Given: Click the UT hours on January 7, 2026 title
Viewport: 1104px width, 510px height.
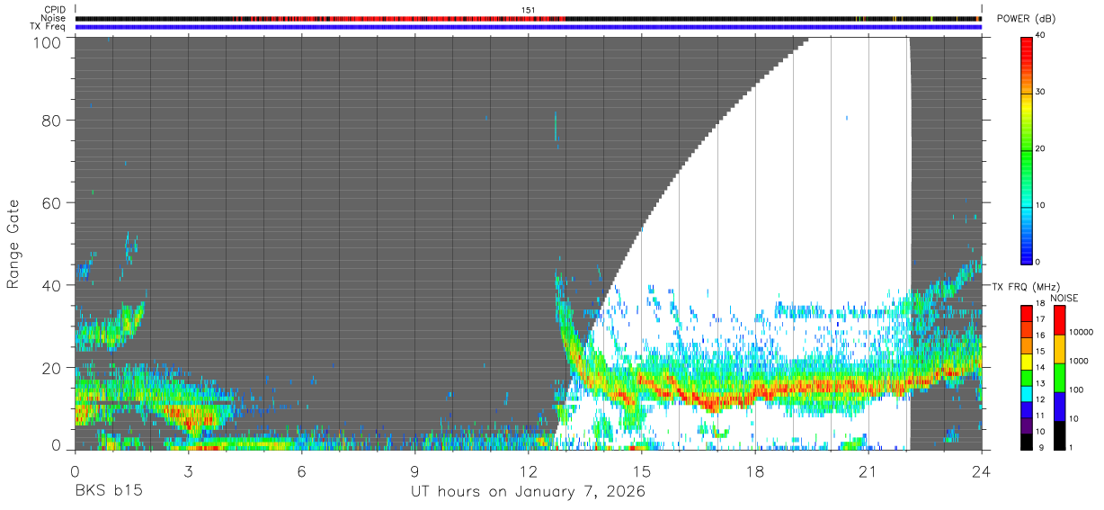Looking at the screenshot, I should click(528, 492).
